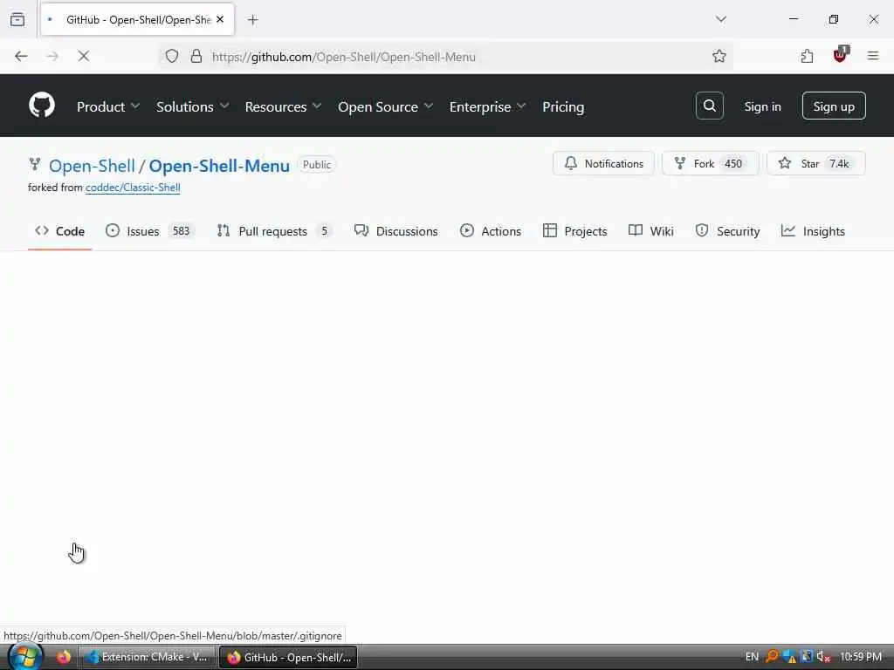Expand the Resources menu
The image size is (894, 670).
pos(283,106)
